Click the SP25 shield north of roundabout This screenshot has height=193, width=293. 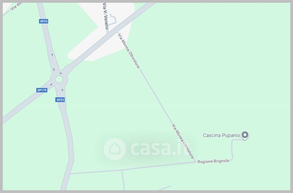coord(44,21)
